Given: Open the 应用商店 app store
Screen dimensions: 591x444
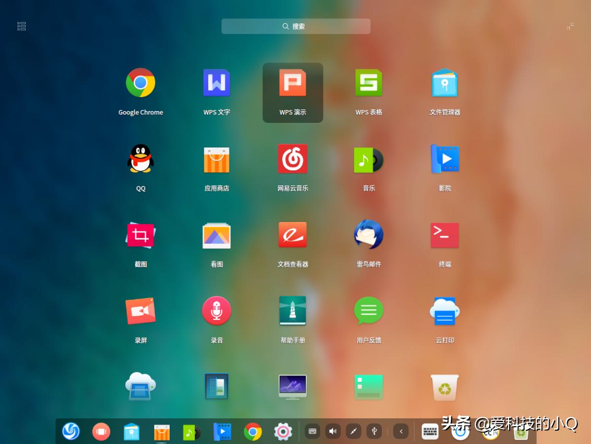Looking at the screenshot, I should (x=217, y=159).
